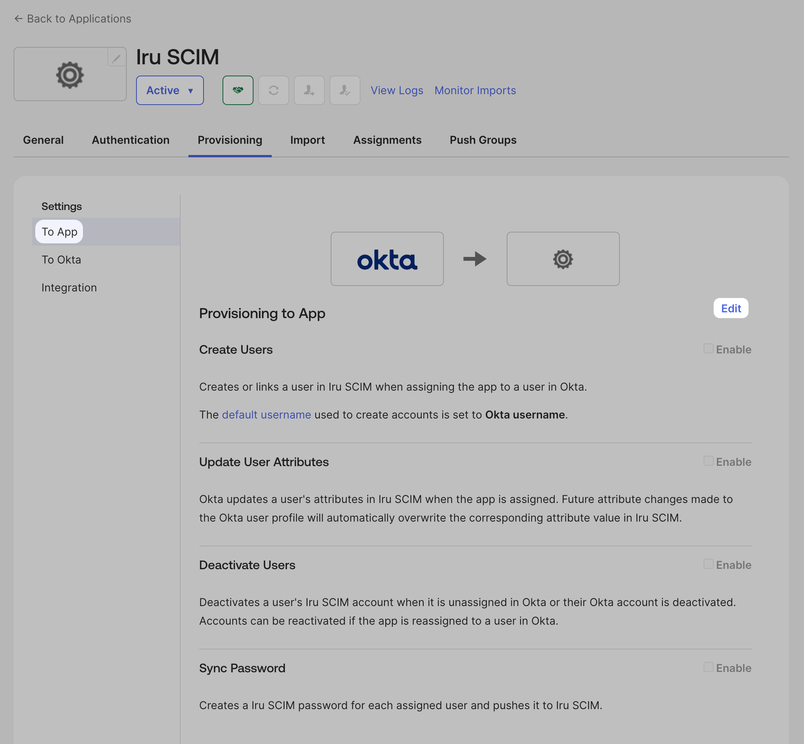Enable the Deactivate Users checkbox
This screenshot has width=804, height=744.
pos(708,564)
